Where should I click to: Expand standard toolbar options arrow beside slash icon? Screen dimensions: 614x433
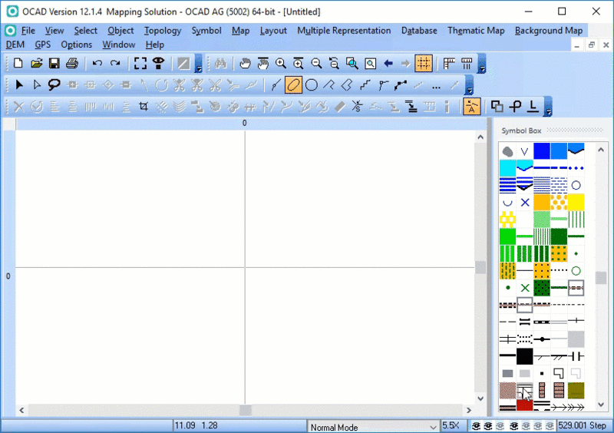click(x=199, y=64)
